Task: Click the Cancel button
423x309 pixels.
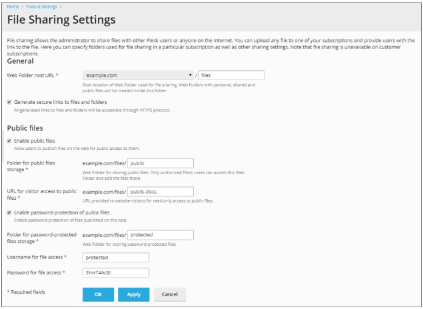Action: pos(170,294)
